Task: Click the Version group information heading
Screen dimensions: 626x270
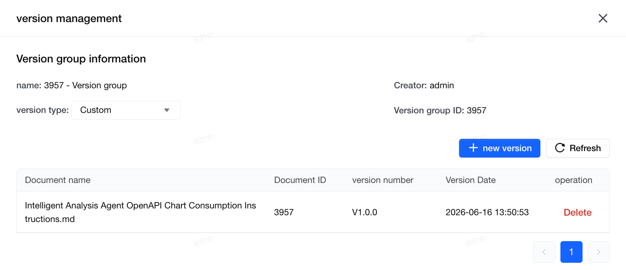Action: (x=81, y=59)
